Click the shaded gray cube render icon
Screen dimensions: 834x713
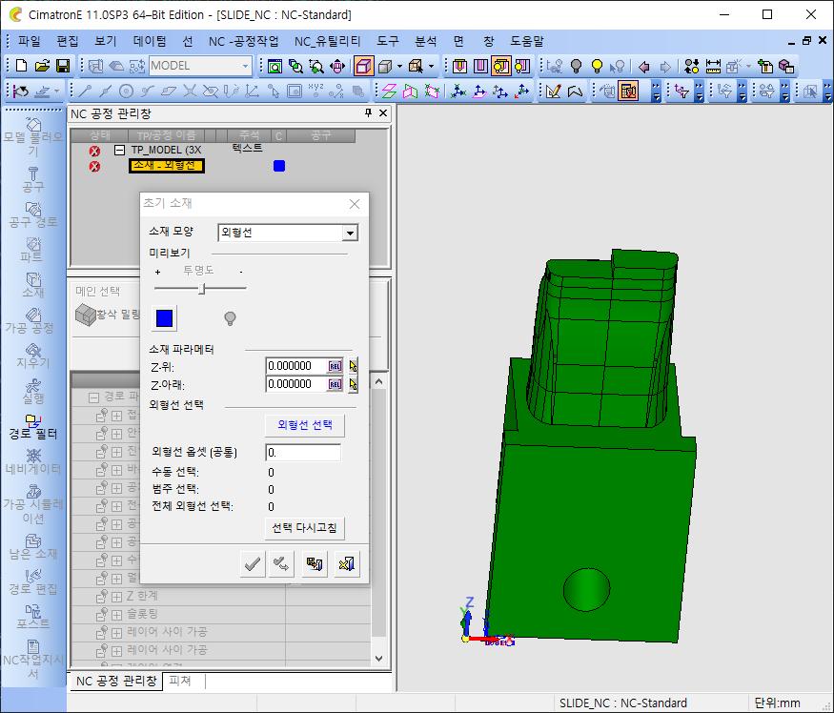(x=385, y=66)
